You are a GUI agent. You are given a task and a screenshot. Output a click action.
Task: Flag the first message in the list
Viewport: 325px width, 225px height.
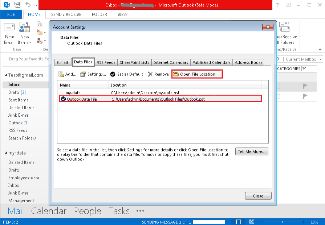pos(305,86)
